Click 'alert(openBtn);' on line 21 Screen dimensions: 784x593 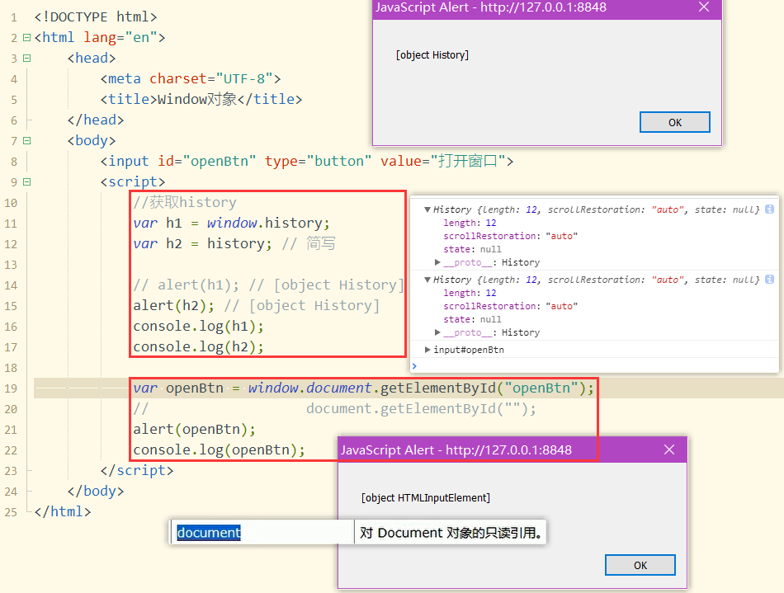(x=194, y=429)
